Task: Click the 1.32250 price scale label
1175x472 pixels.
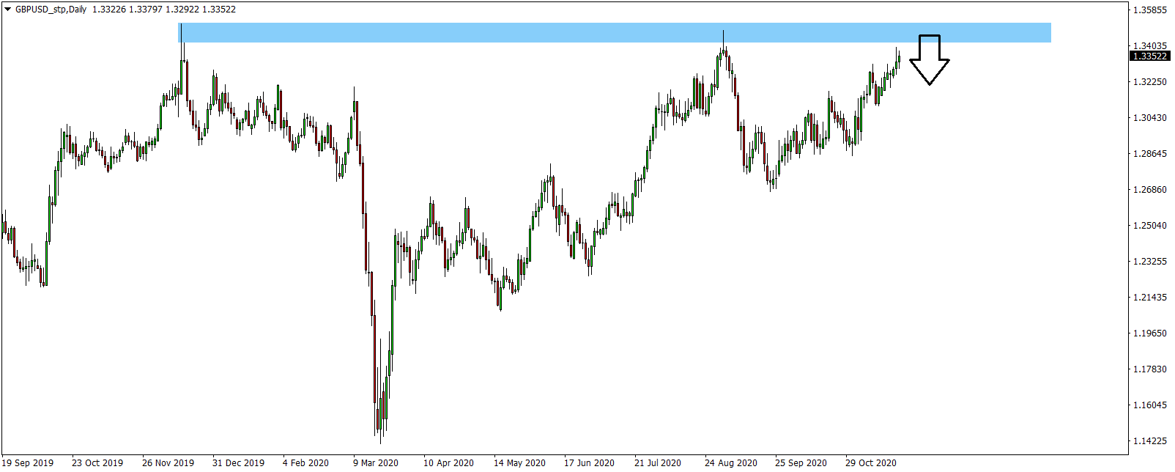Action: (x=1150, y=82)
